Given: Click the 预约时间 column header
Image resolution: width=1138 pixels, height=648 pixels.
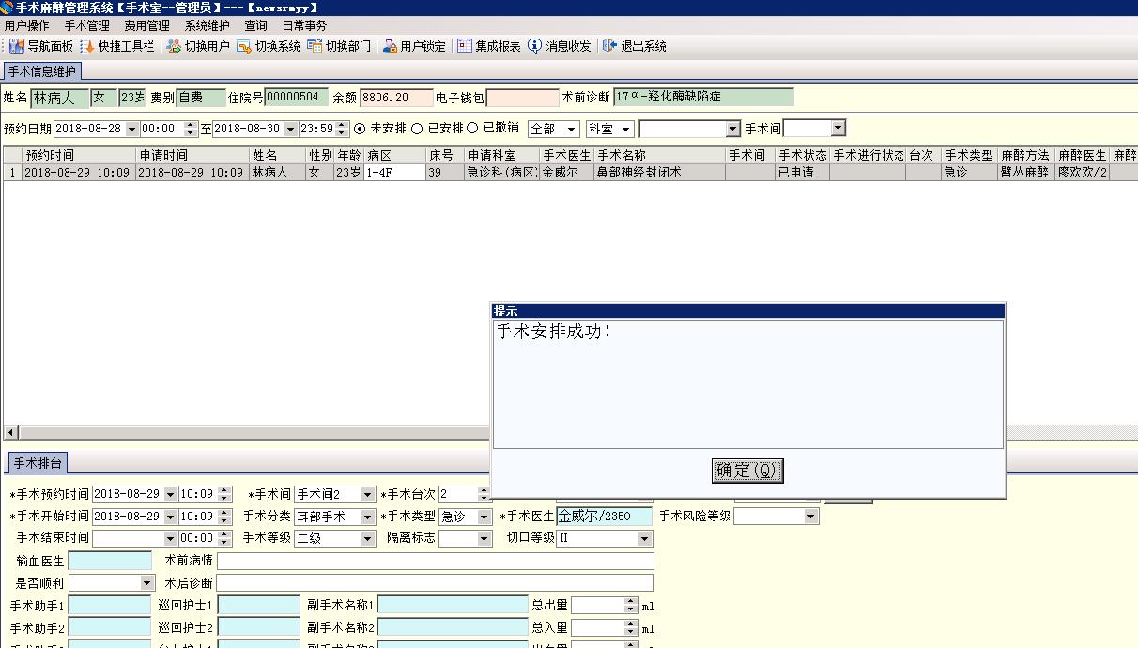Looking at the screenshot, I should tap(79, 155).
